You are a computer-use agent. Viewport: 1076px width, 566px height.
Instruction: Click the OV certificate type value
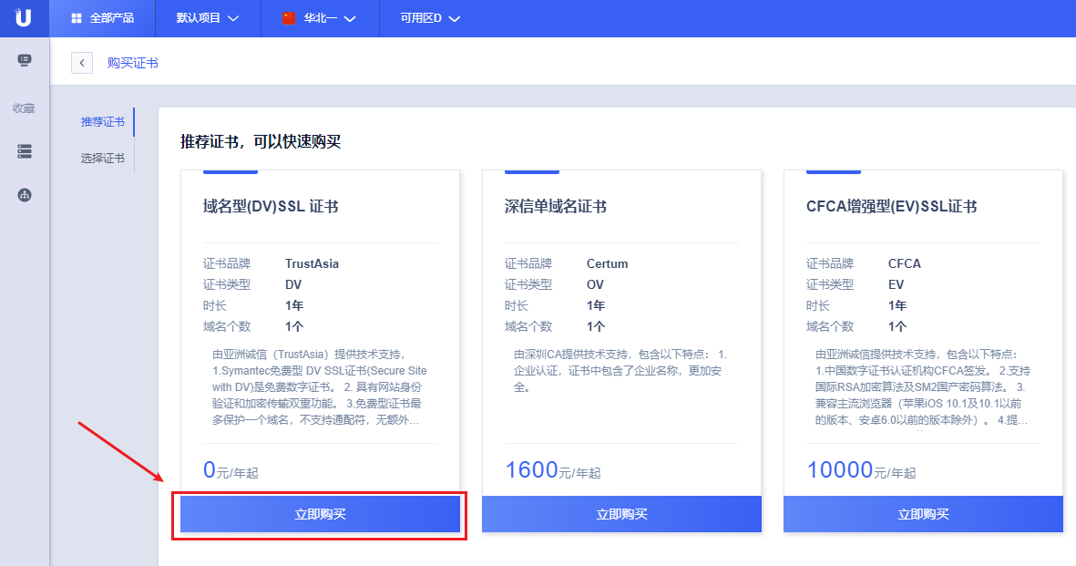(x=595, y=284)
